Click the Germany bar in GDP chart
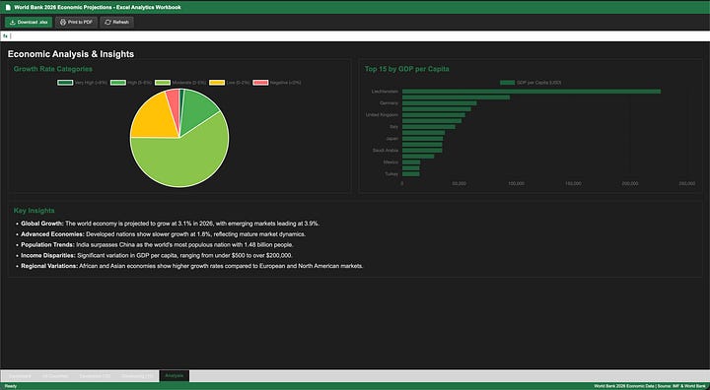The image size is (710, 390). 439,103
